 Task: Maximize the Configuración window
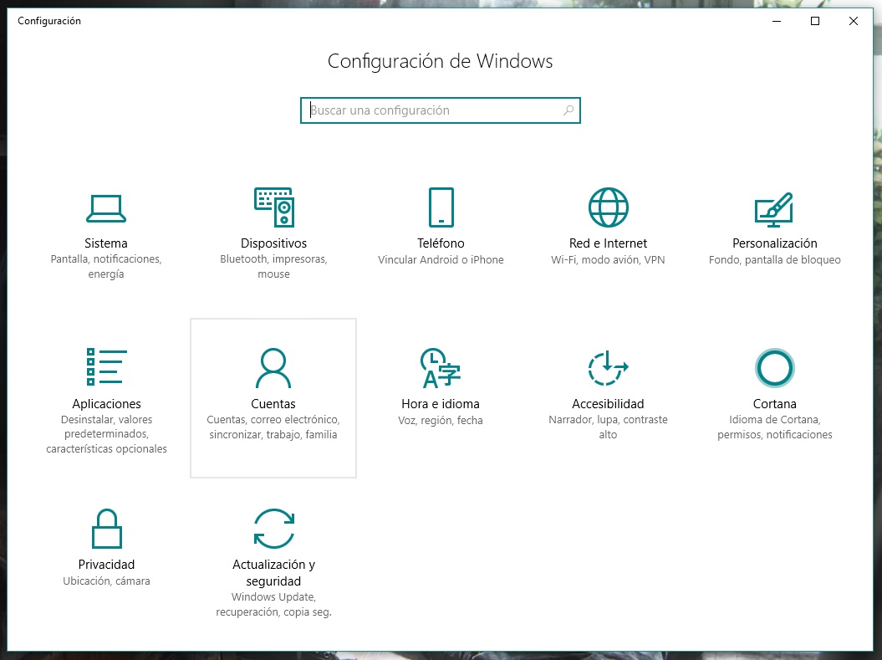[815, 21]
